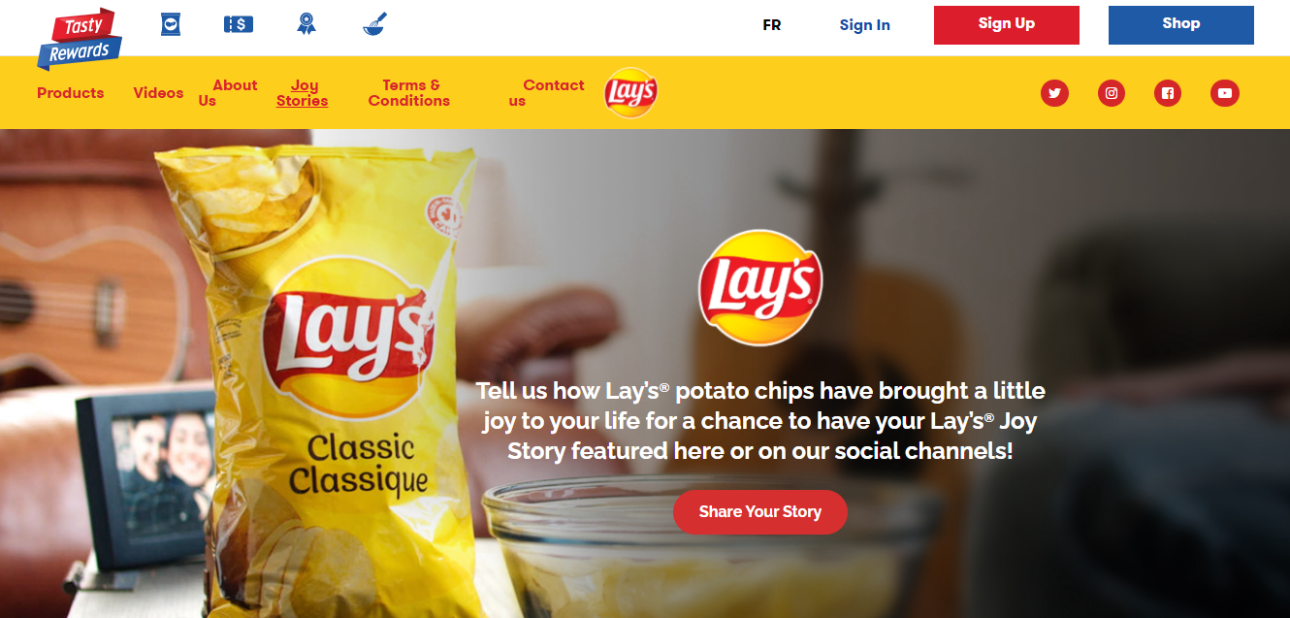Visit Lay's Instagram page
1290x618 pixels.
point(1112,93)
